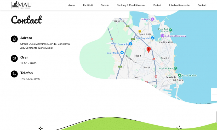Go to the Preturi page

pyautogui.click(x=157, y=5)
